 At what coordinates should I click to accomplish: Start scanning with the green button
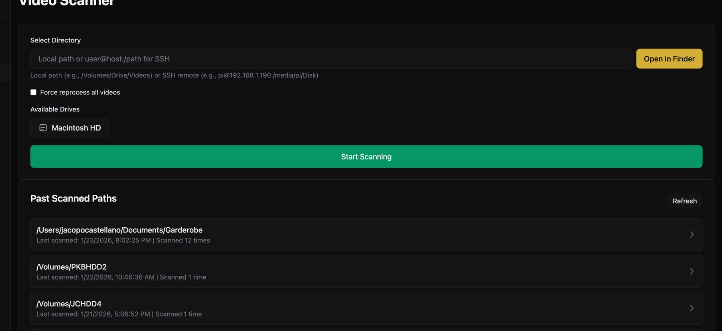pos(366,157)
